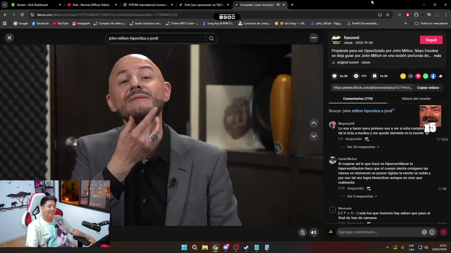
Task: Open Moncada commenter name
Action: click(x=345, y=208)
